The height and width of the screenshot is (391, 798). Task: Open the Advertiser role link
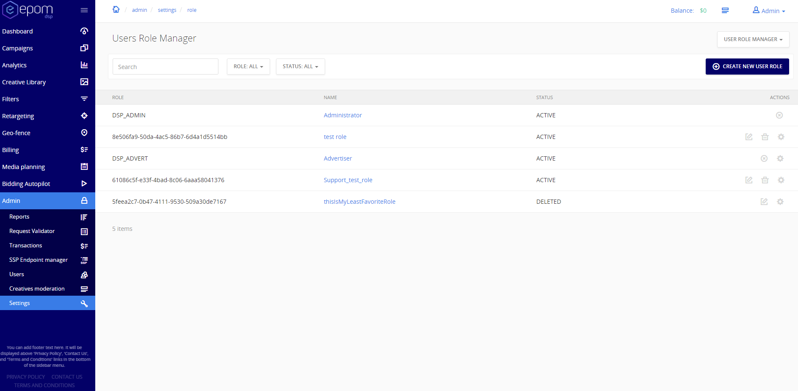pyautogui.click(x=338, y=158)
